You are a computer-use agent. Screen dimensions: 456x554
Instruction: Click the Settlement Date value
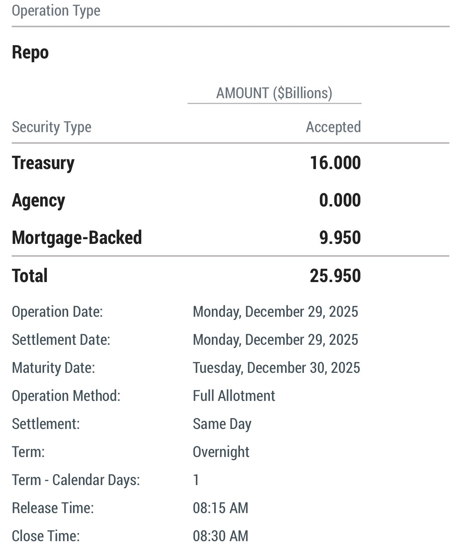click(275, 340)
